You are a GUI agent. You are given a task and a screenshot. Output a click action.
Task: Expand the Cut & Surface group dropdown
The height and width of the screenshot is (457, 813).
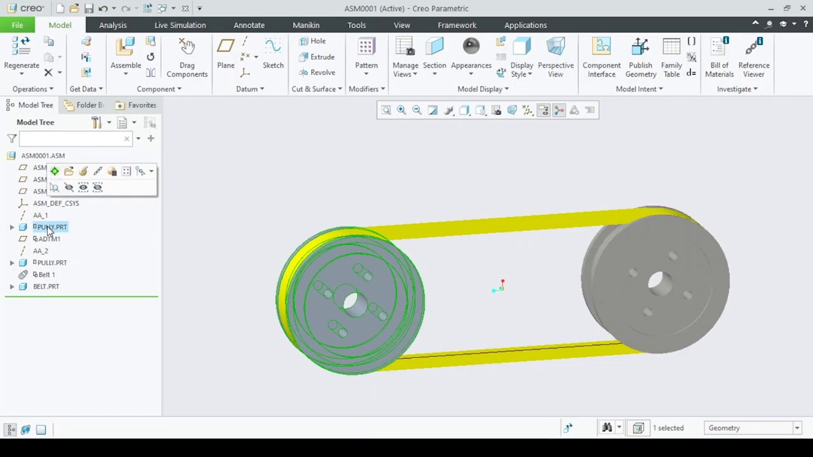[x=317, y=89]
